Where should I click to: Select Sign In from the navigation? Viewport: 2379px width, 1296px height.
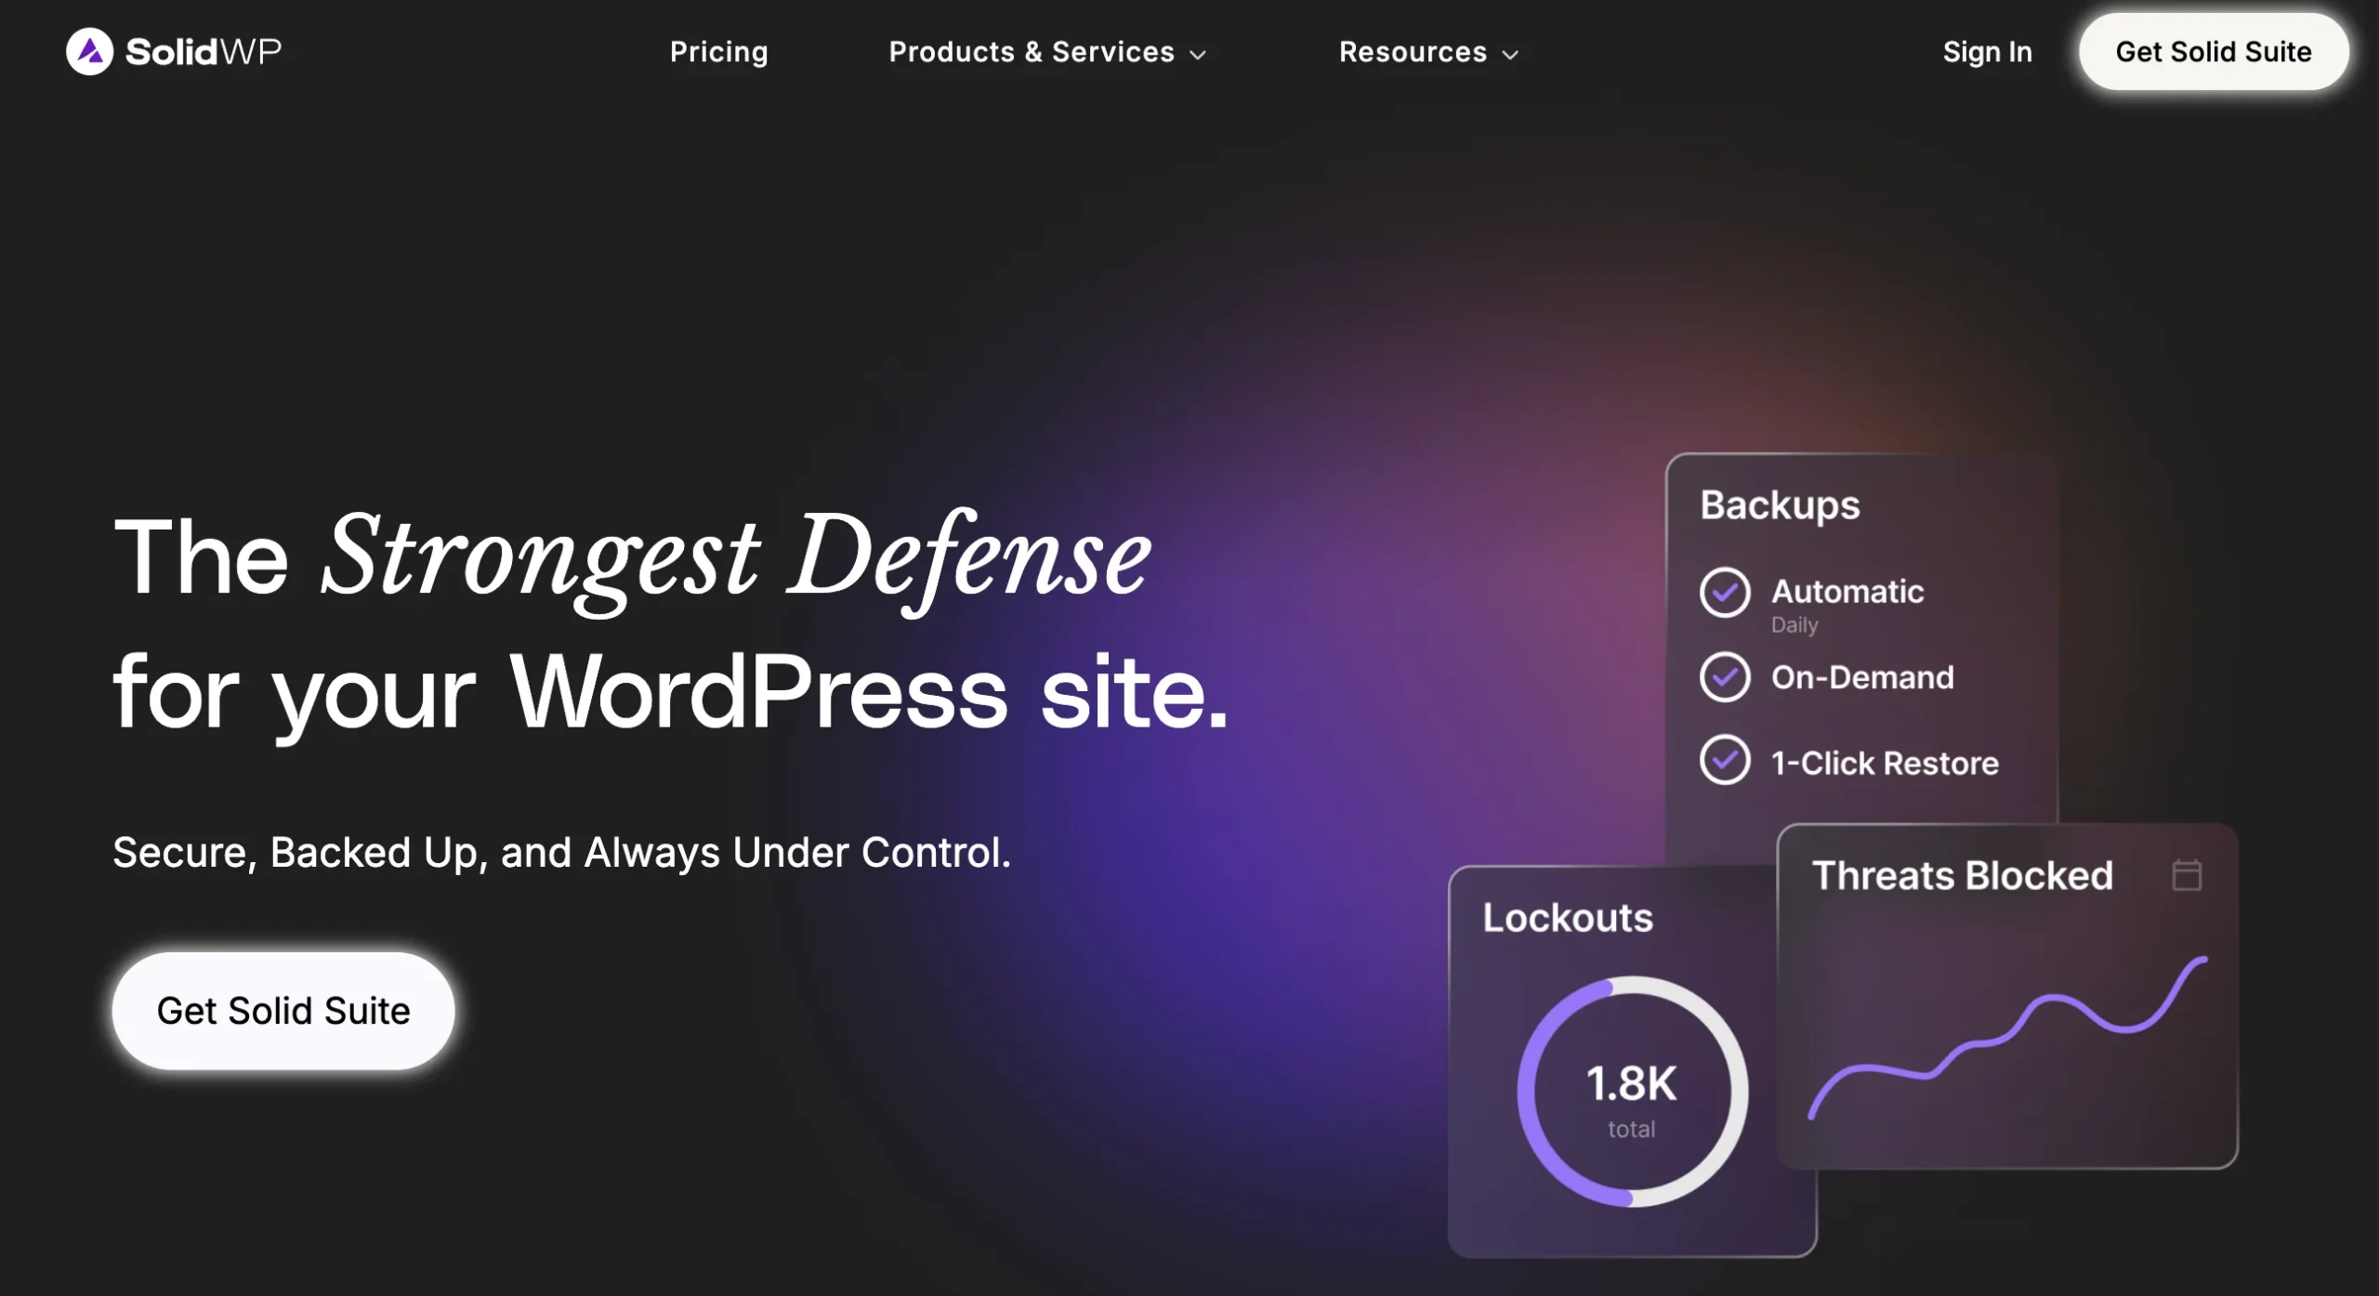1986,52
